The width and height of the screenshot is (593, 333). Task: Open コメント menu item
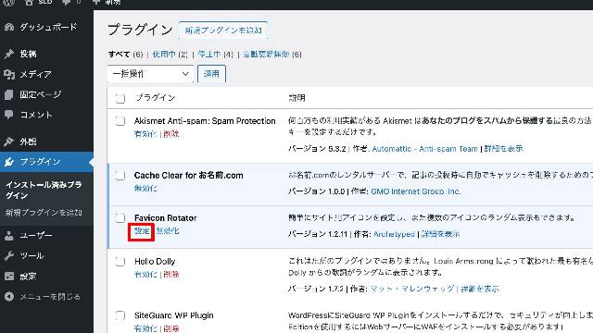click(36, 115)
